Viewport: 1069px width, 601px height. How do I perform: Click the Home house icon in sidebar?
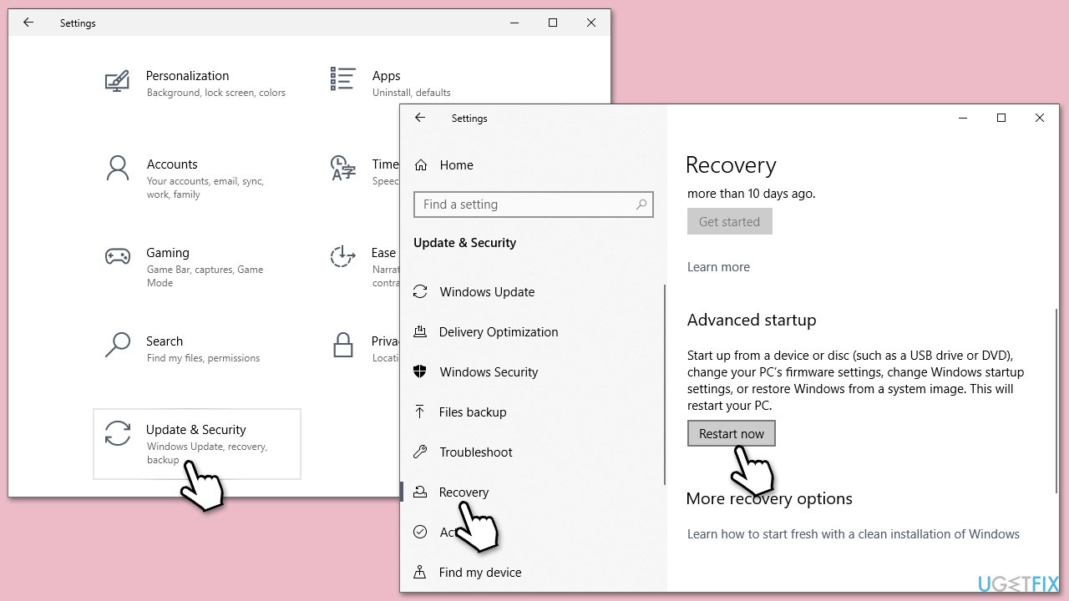pyautogui.click(x=421, y=165)
